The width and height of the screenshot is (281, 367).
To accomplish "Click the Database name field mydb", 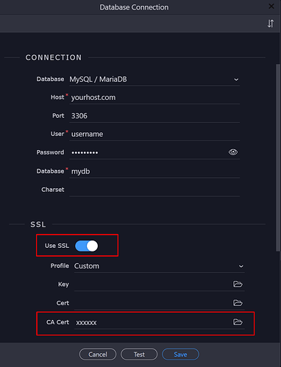I will click(154, 171).
